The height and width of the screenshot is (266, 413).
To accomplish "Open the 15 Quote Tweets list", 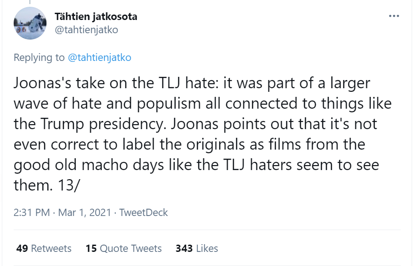I will pos(124,248).
